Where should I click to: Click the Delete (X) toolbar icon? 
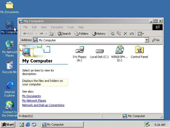click(x=125, y=34)
